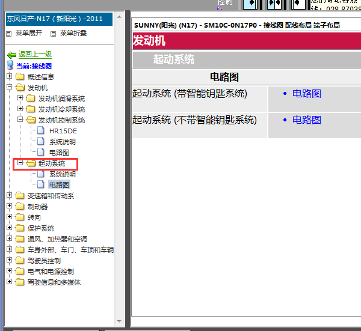Click 起动系统 (不带智能钥匙系统) cell text
Screen dimensions: 361x331
pyautogui.click(x=194, y=120)
